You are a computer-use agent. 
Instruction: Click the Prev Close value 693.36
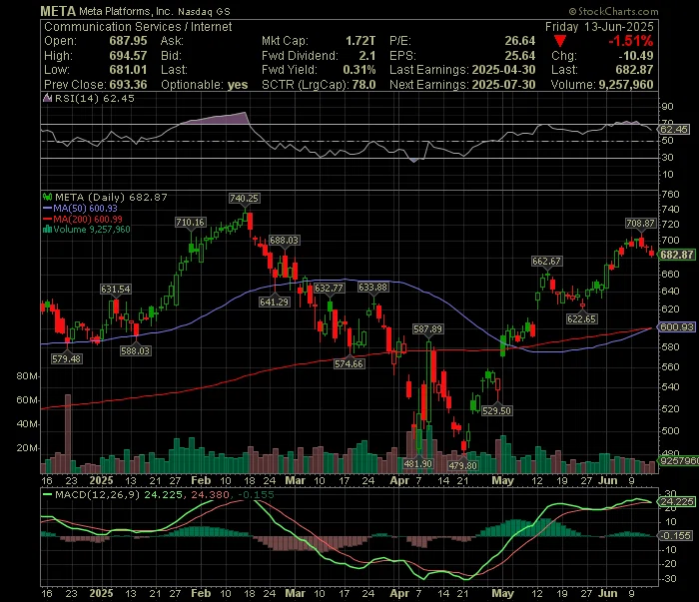128,85
